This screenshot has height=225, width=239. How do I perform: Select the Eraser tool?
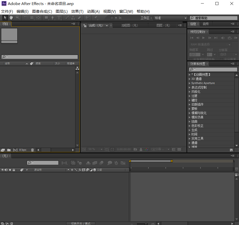coord(79,18)
